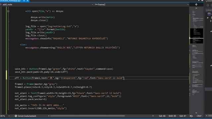Click the highlighted viewport in the code minimap
Viewport: 212px width, 119px height.
coord(196,36)
